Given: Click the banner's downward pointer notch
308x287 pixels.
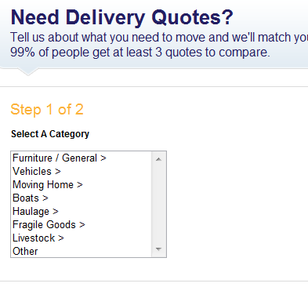Looking at the screenshot, I should (28, 72).
